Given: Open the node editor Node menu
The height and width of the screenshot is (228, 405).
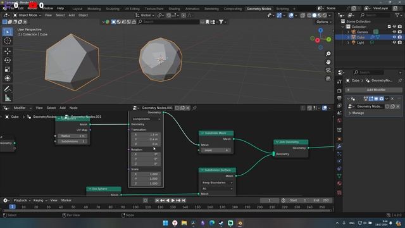Looking at the screenshot, I should click(73, 108).
